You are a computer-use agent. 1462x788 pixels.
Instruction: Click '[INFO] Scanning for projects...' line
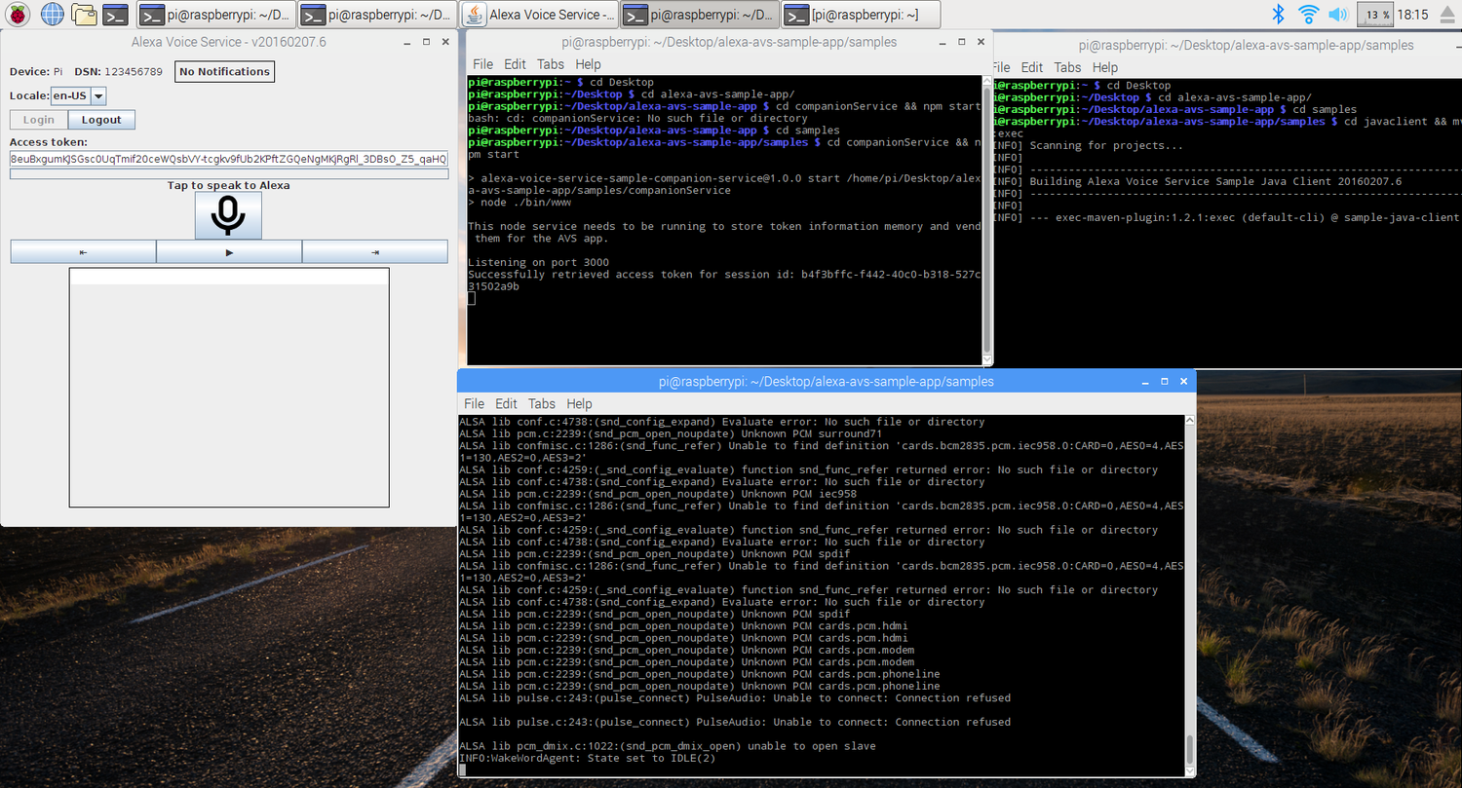pyautogui.click(x=1088, y=145)
